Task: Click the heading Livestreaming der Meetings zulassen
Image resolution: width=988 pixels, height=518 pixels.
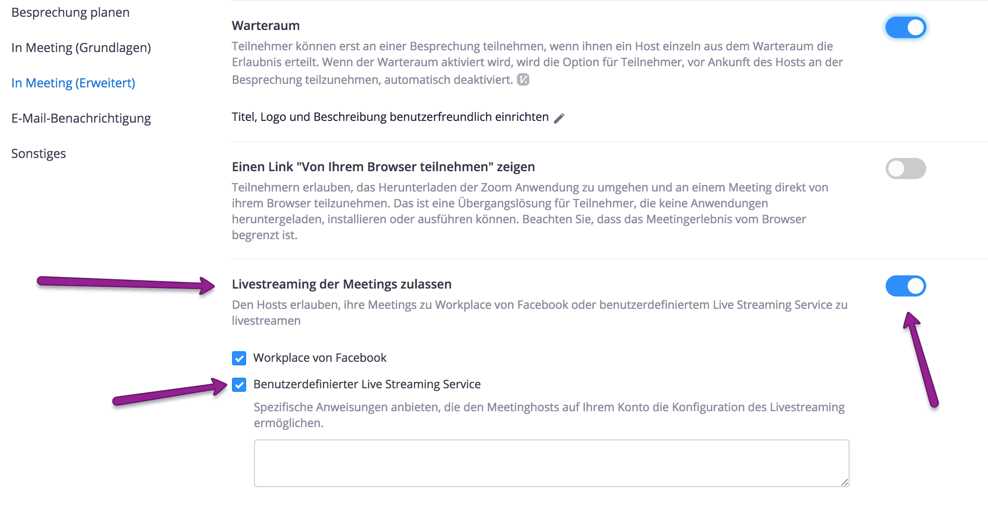Action: coord(342,284)
